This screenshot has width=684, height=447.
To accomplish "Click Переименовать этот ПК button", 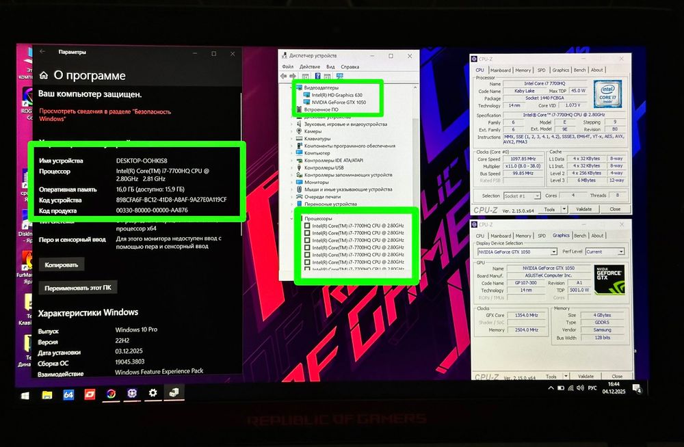I will (78, 288).
